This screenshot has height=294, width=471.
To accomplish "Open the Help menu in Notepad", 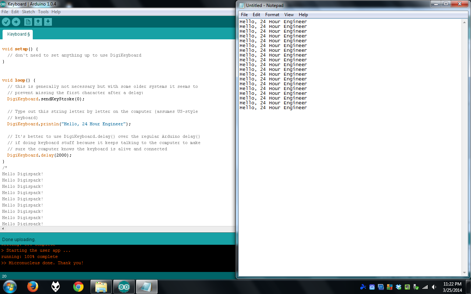I will (x=303, y=15).
